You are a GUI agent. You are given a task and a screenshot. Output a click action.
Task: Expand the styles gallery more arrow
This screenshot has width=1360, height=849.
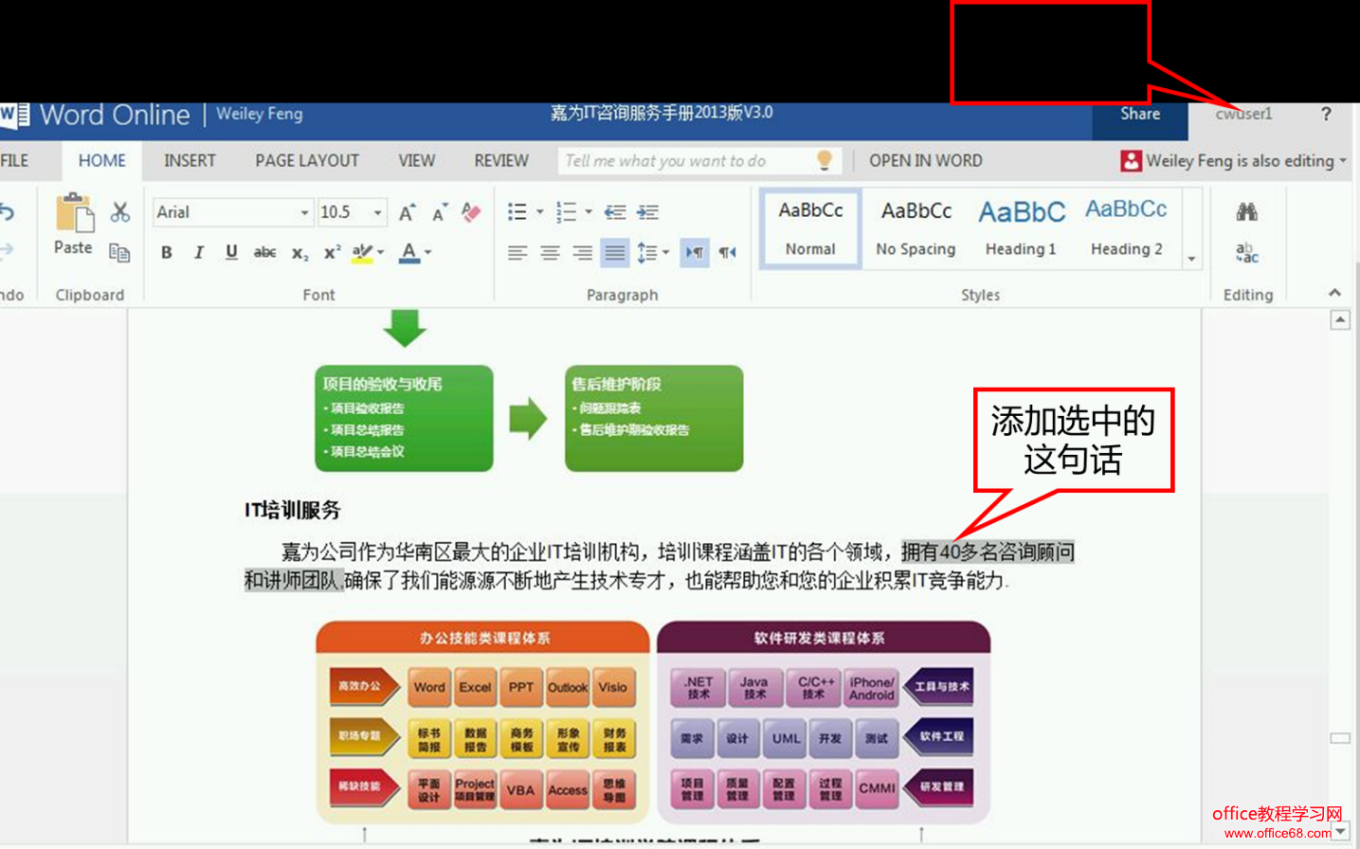pos(1191,258)
